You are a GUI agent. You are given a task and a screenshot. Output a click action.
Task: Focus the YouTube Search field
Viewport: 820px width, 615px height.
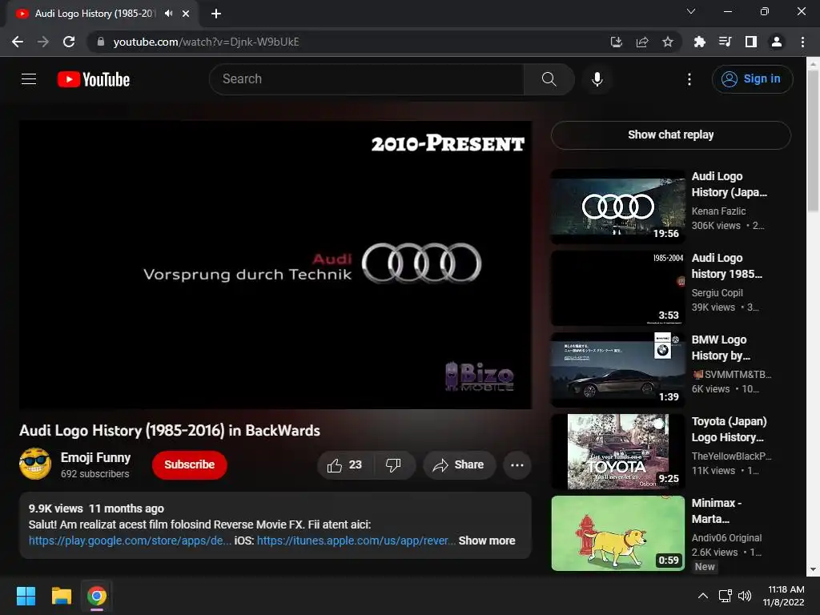click(x=367, y=79)
